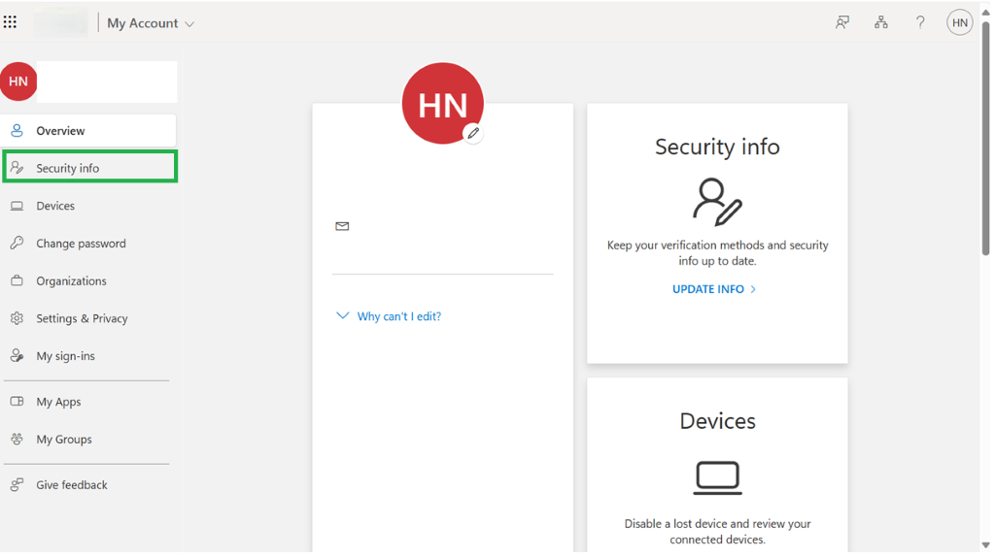Click the Security info person-pen sidebar icon
Image resolution: width=995 pixels, height=558 pixels.
17,167
